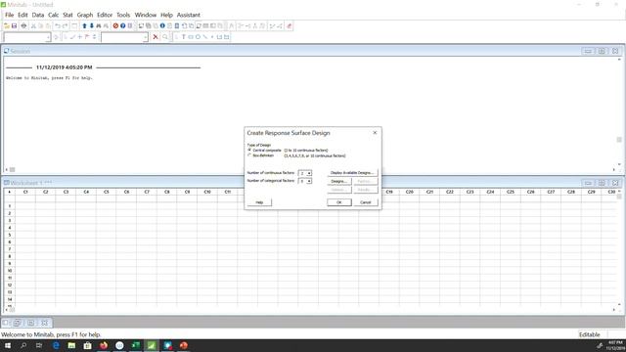
Task: Open the File menu
Action: (x=9, y=15)
